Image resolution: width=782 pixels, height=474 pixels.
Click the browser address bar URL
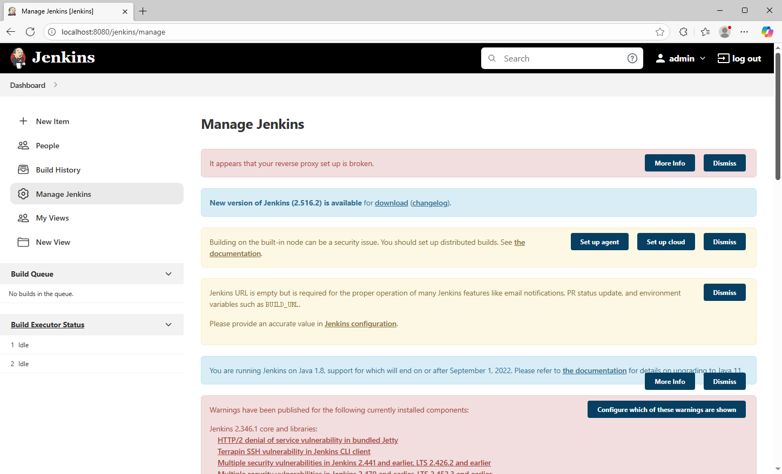tap(113, 32)
